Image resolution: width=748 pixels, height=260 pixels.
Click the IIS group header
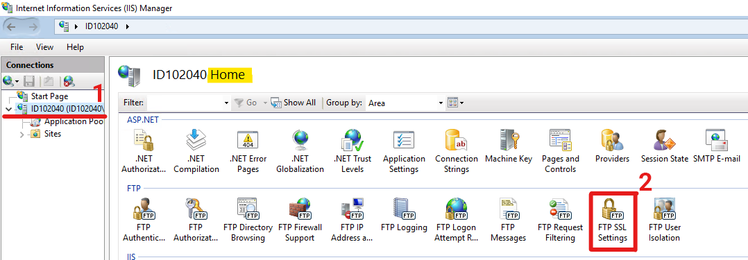132,257
